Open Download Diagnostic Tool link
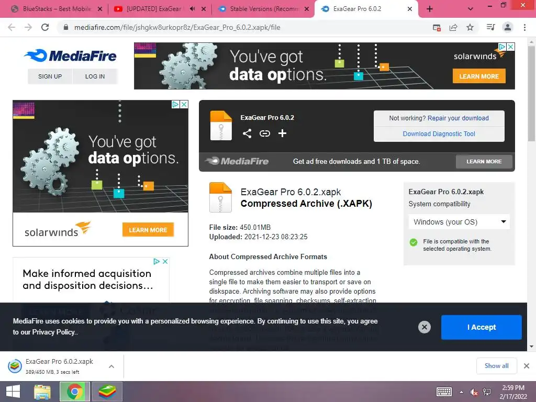The width and height of the screenshot is (536, 402). coord(439,133)
